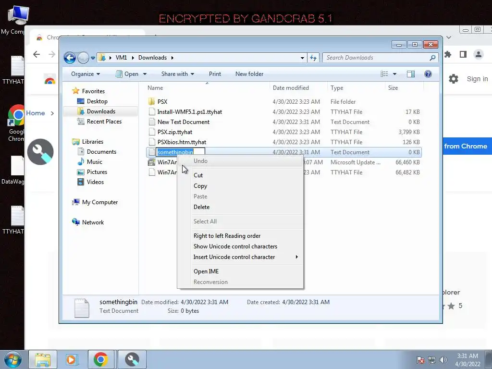Select New Text Document file
Image resolution: width=492 pixels, height=369 pixels.
[183, 122]
